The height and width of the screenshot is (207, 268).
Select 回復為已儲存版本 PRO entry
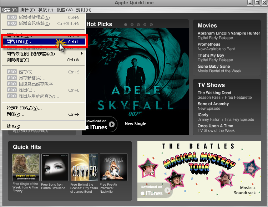click(x=44, y=84)
